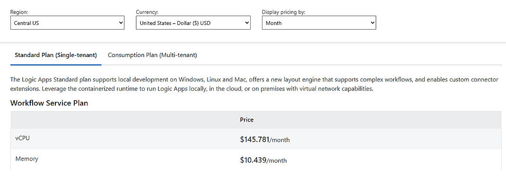Viewport: 506px width, 178px height.
Task: Open the Display pricing by Month dropdown
Action: pos(319,23)
